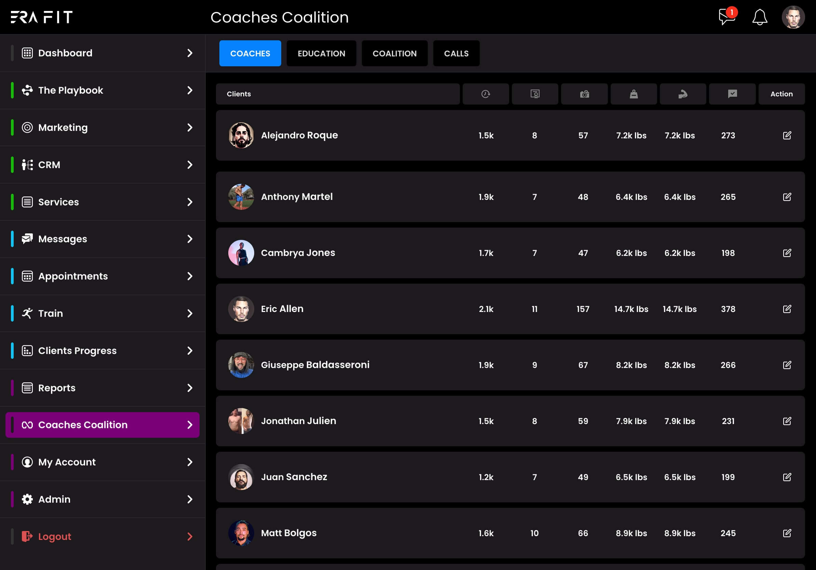816x570 pixels.
Task: Expand the Dashboard chevron
Action: point(190,53)
